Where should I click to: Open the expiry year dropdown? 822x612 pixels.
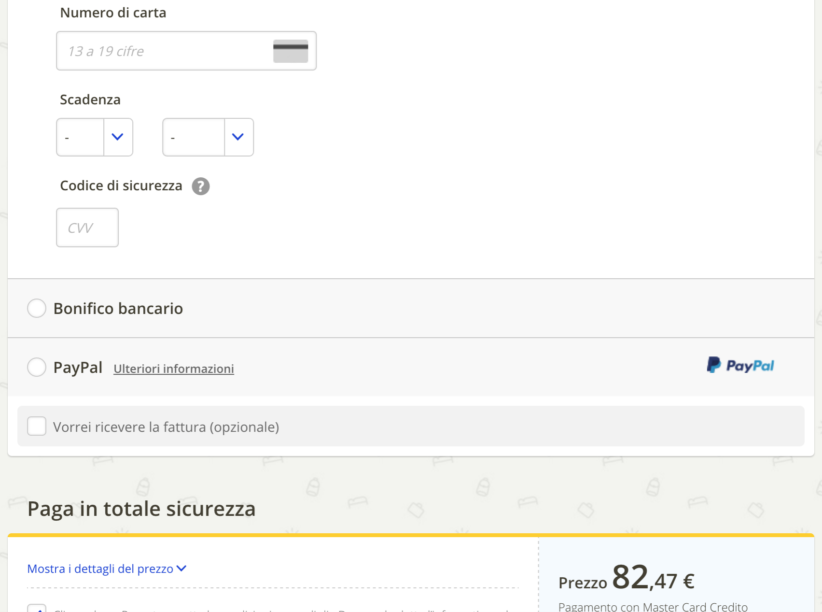[208, 137]
